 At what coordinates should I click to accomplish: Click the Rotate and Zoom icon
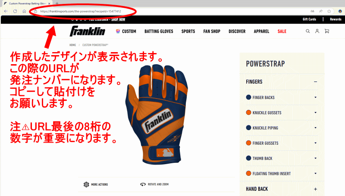click(143, 184)
